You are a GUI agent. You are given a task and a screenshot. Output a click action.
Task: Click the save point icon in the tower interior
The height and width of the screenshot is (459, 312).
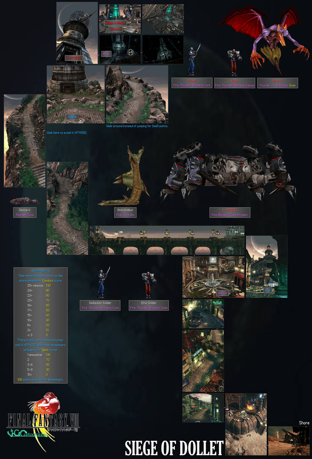coord(131,53)
